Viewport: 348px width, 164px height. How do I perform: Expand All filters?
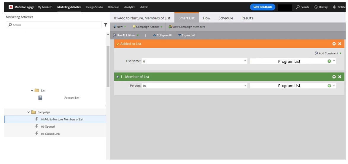[x=187, y=35]
